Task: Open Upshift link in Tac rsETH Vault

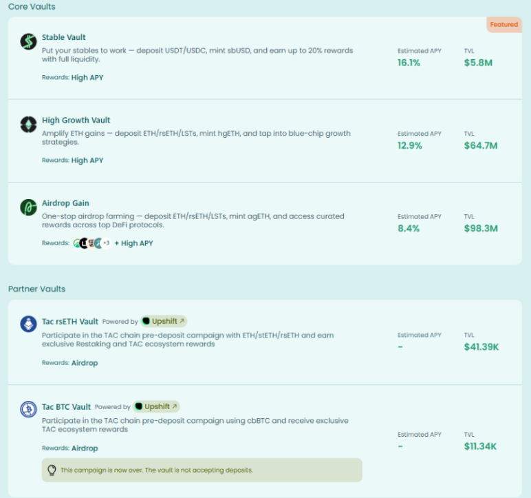Action: (164, 321)
